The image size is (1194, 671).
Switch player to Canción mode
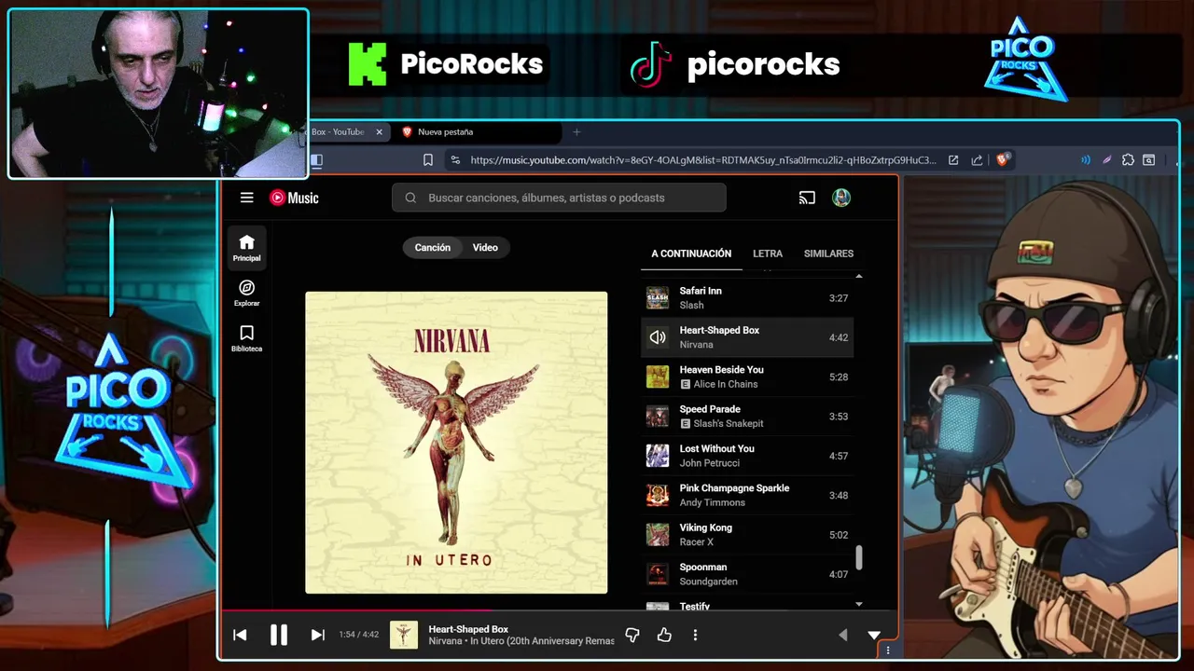432,247
